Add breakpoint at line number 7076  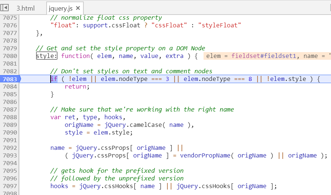[x=10, y=26]
